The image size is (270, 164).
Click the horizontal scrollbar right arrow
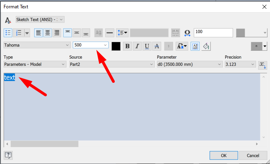257,144
